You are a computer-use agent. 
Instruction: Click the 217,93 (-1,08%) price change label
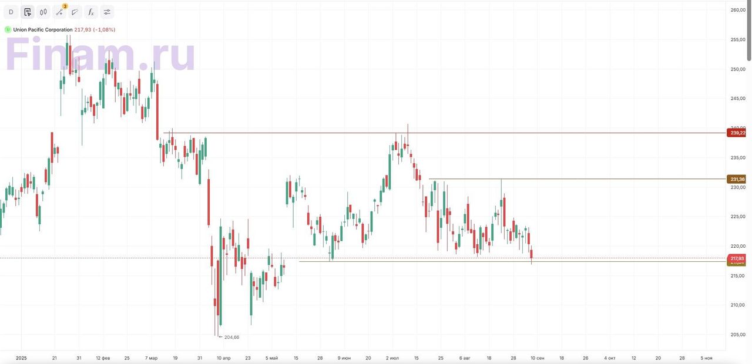tap(95, 29)
